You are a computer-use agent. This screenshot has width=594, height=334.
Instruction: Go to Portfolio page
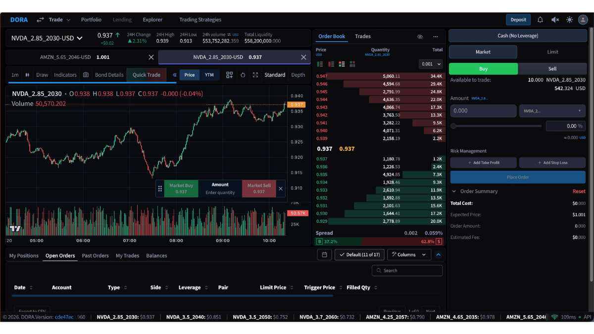coord(91,20)
